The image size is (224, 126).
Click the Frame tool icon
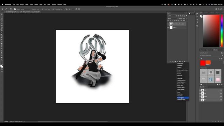pos(2,26)
